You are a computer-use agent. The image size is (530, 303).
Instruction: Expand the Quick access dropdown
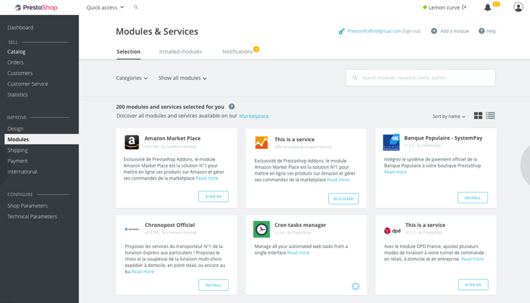pyautogui.click(x=105, y=7)
